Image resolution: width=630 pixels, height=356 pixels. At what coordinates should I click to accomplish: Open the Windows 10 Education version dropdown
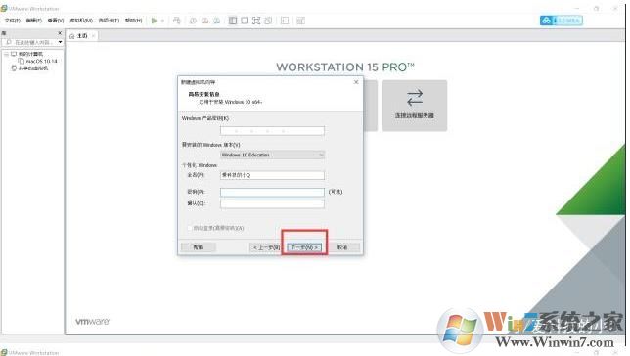(x=272, y=155)
